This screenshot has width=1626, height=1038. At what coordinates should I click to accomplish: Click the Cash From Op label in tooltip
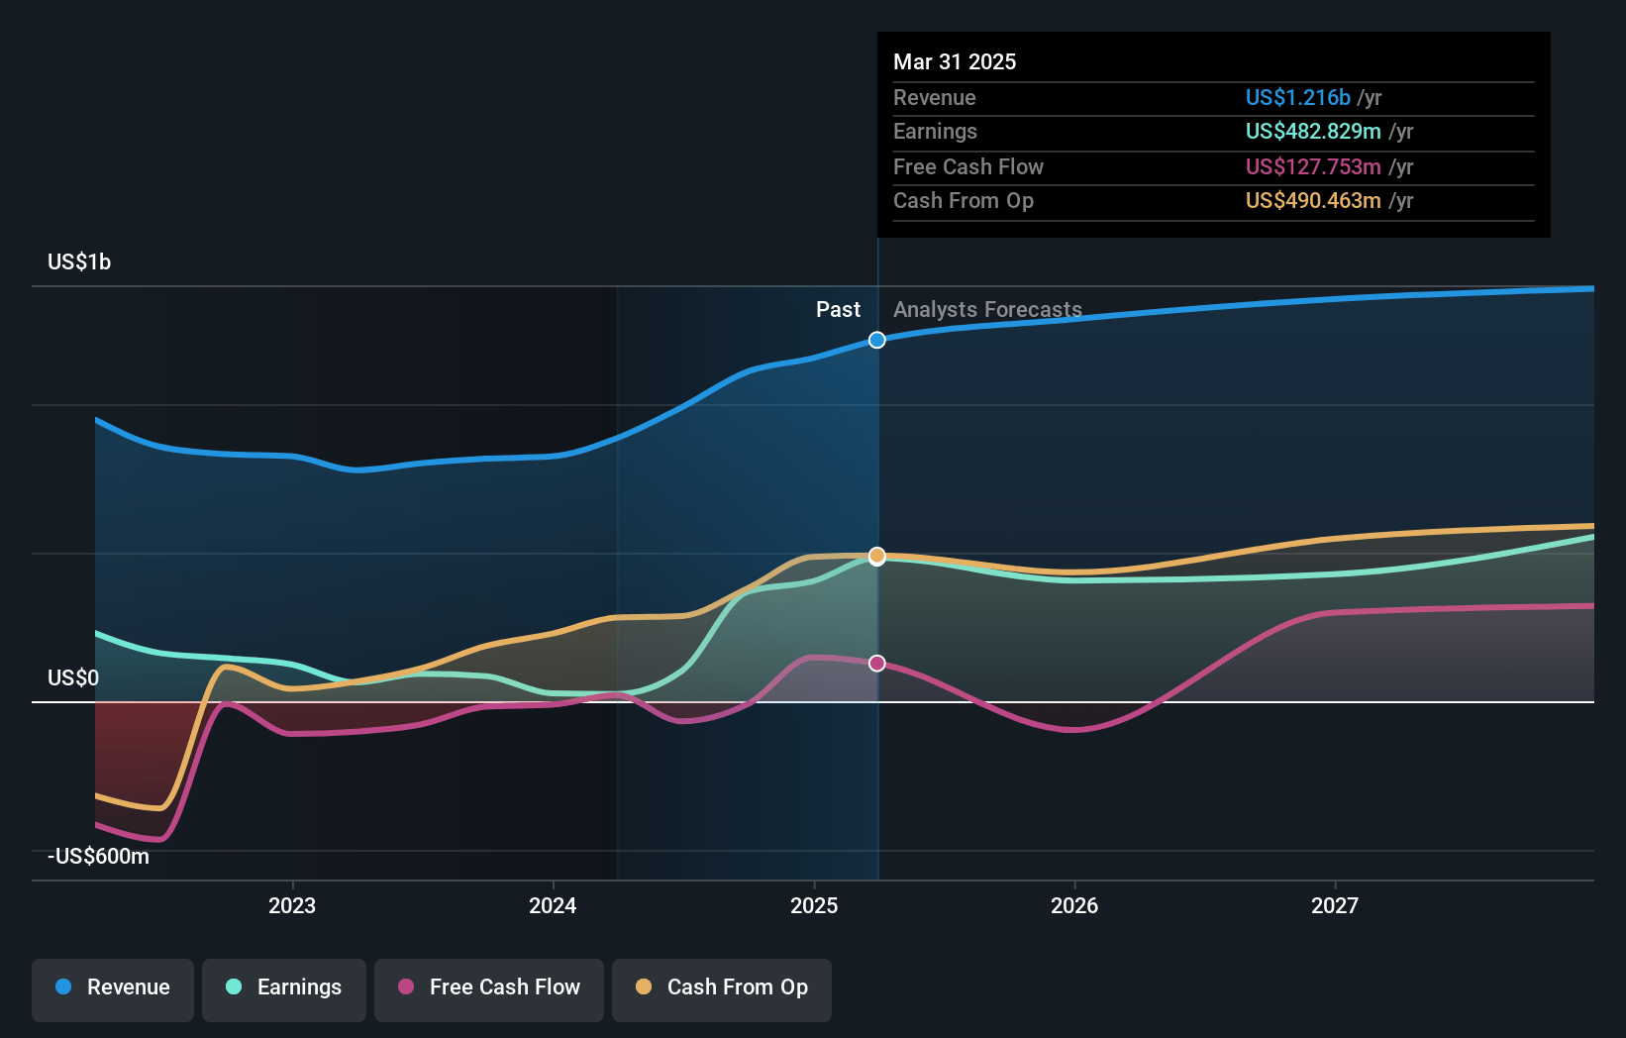point(964,200)
